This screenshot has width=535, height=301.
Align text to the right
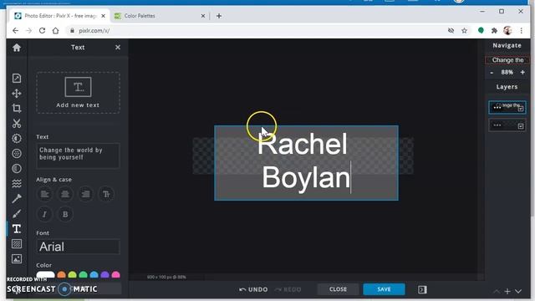coord(85,194)
